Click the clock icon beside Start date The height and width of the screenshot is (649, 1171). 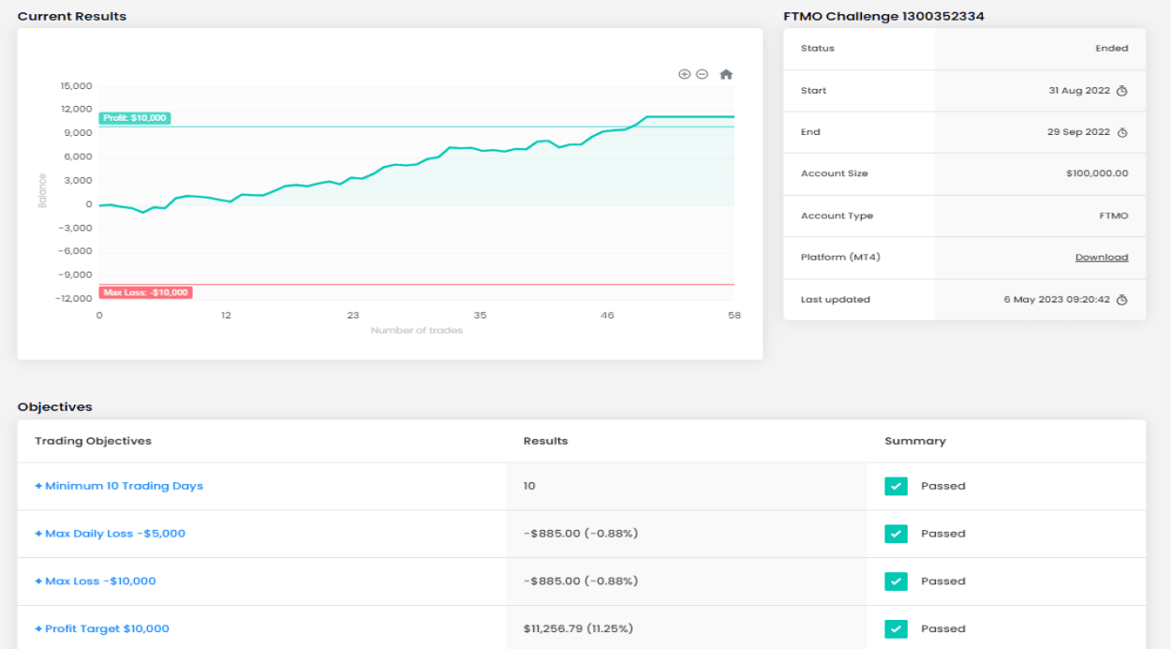1122,91
